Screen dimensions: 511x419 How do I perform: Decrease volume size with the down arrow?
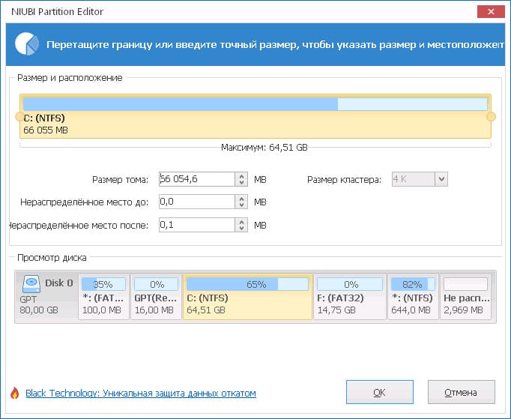241,183
